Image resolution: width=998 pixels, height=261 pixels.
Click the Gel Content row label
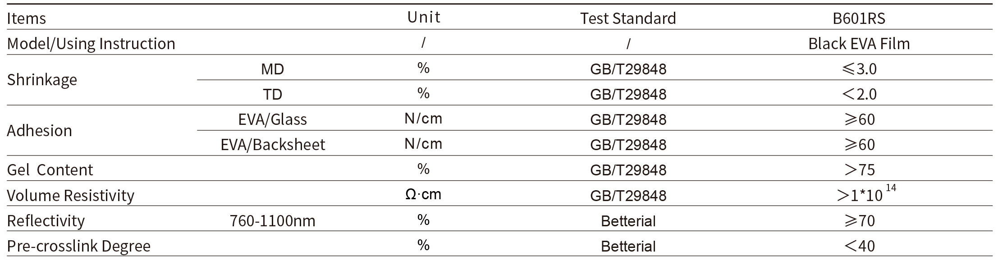pos(50,170)
